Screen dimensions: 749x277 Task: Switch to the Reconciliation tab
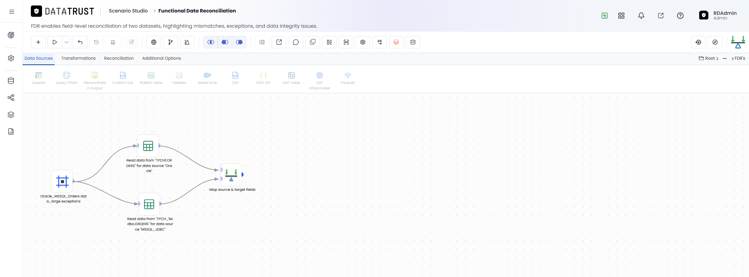pyautogui.click(x=119, y=59)
